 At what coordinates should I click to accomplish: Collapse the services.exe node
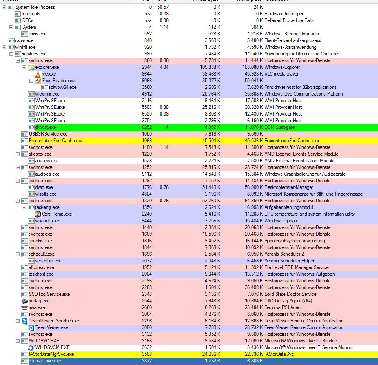(11, 54)
